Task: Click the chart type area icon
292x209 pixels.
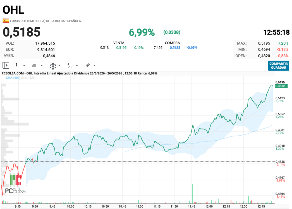Action: pyautogui.click(x=34, y=65)
